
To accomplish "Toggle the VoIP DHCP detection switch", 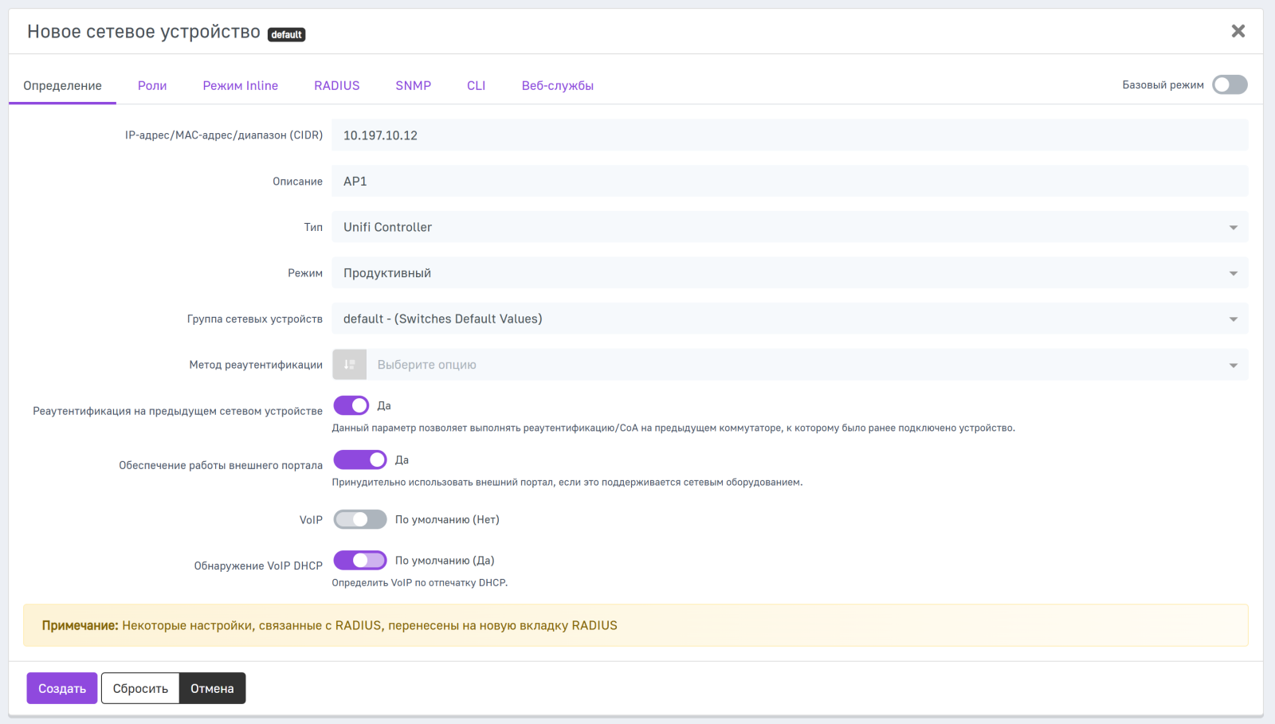I will tap(359, 561).
